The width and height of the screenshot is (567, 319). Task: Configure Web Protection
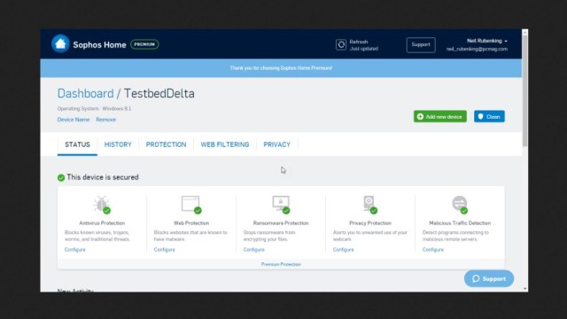164,250
